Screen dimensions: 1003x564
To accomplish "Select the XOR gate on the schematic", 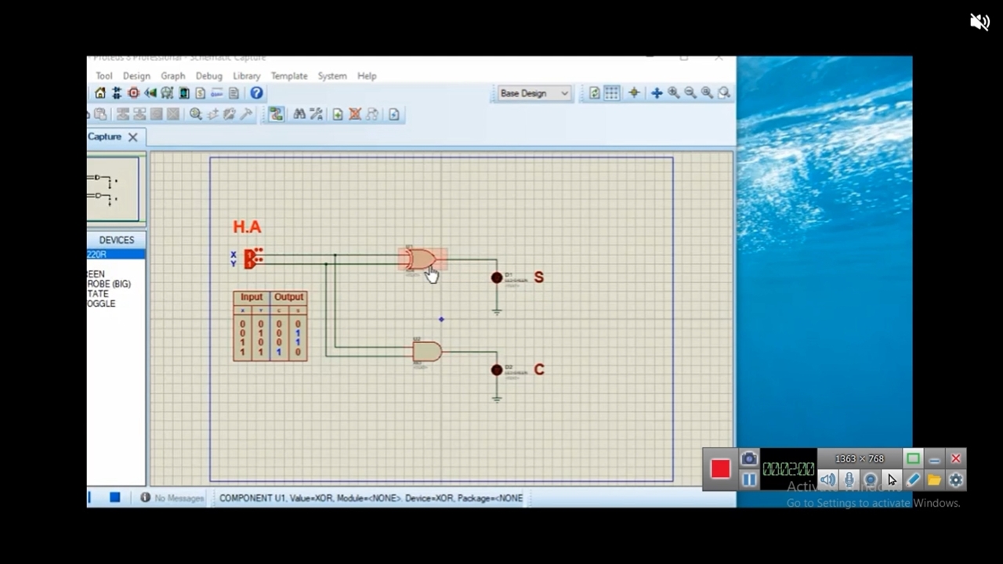I will coord(421,259).
